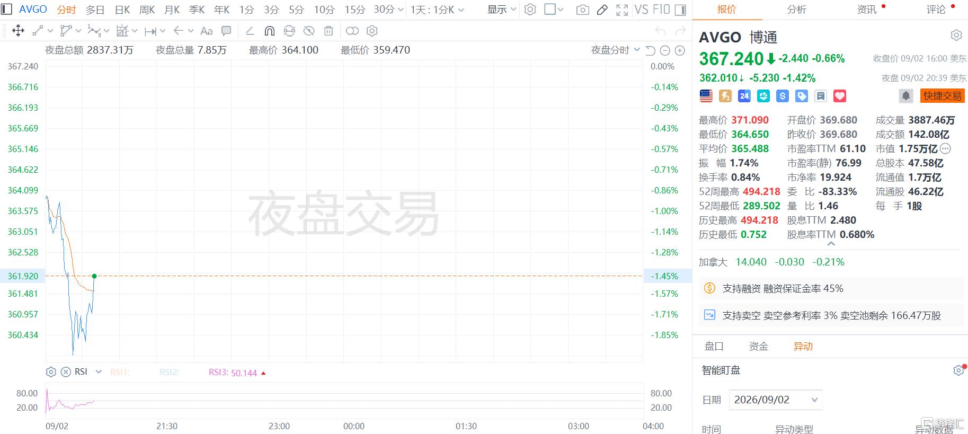Toggle the left sidebar panel icon
The height and width of the screenshot is (434, 968).
(x=6, y=10)
